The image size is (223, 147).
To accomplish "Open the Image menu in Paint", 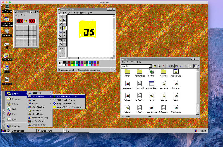I will pyautogui.click(x=76, y=13).
